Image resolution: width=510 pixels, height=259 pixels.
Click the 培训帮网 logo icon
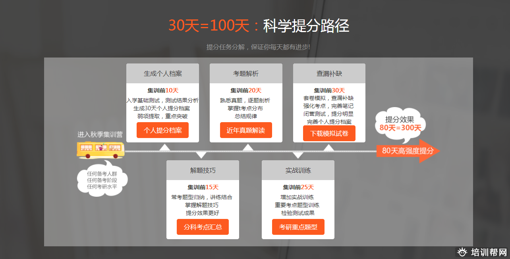pos(462,252)
